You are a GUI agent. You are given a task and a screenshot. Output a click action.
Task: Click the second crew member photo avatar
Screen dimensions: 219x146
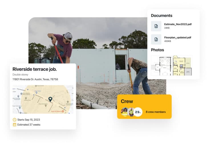pyautogui.click(x=131, y=112)
